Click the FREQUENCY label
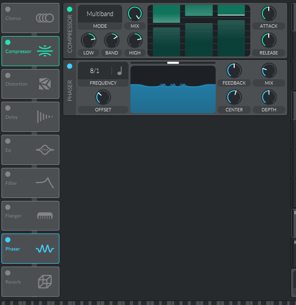The height and width of the screenshot is (305, 296). [x=103, y=83]
